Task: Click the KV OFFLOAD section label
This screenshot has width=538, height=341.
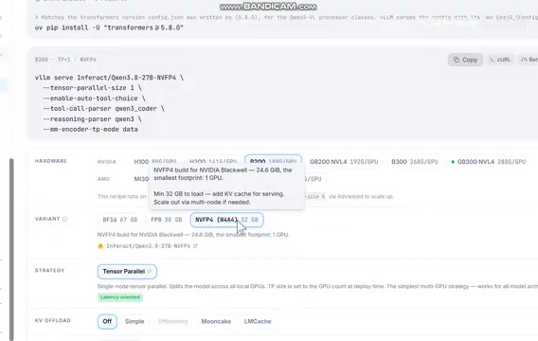Action: point(53,320)
